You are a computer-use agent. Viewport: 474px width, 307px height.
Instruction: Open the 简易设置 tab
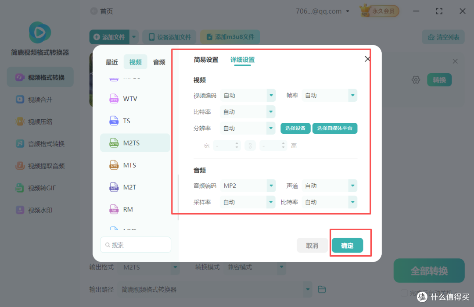[x=206, y=60]
